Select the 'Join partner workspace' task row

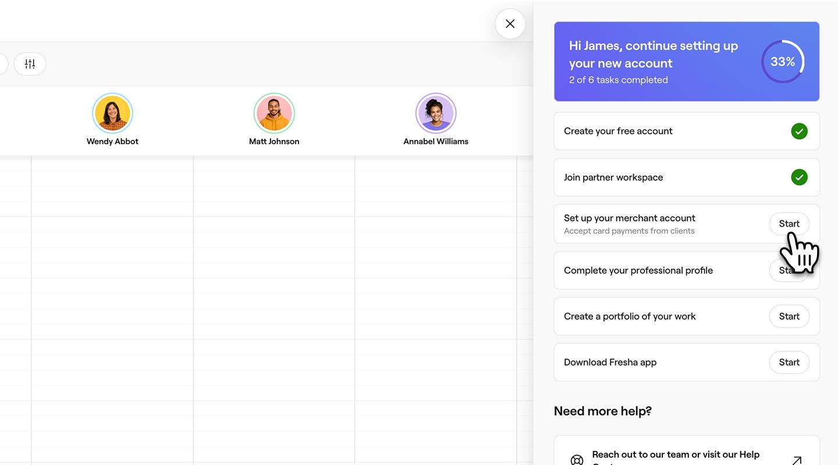click(640, 177)
